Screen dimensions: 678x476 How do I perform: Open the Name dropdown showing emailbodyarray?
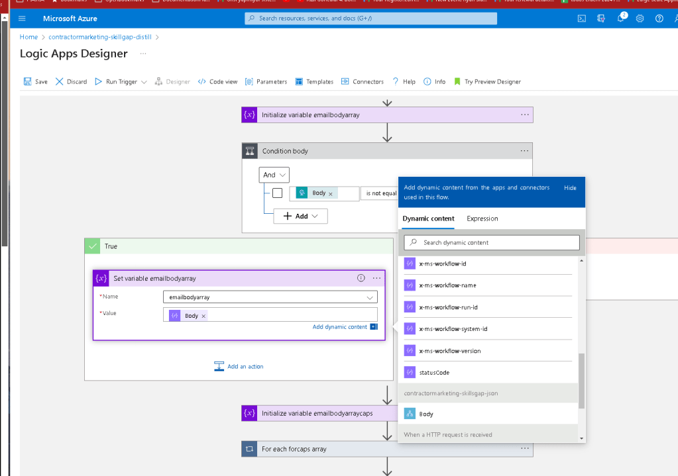click(x=270, y=297)
